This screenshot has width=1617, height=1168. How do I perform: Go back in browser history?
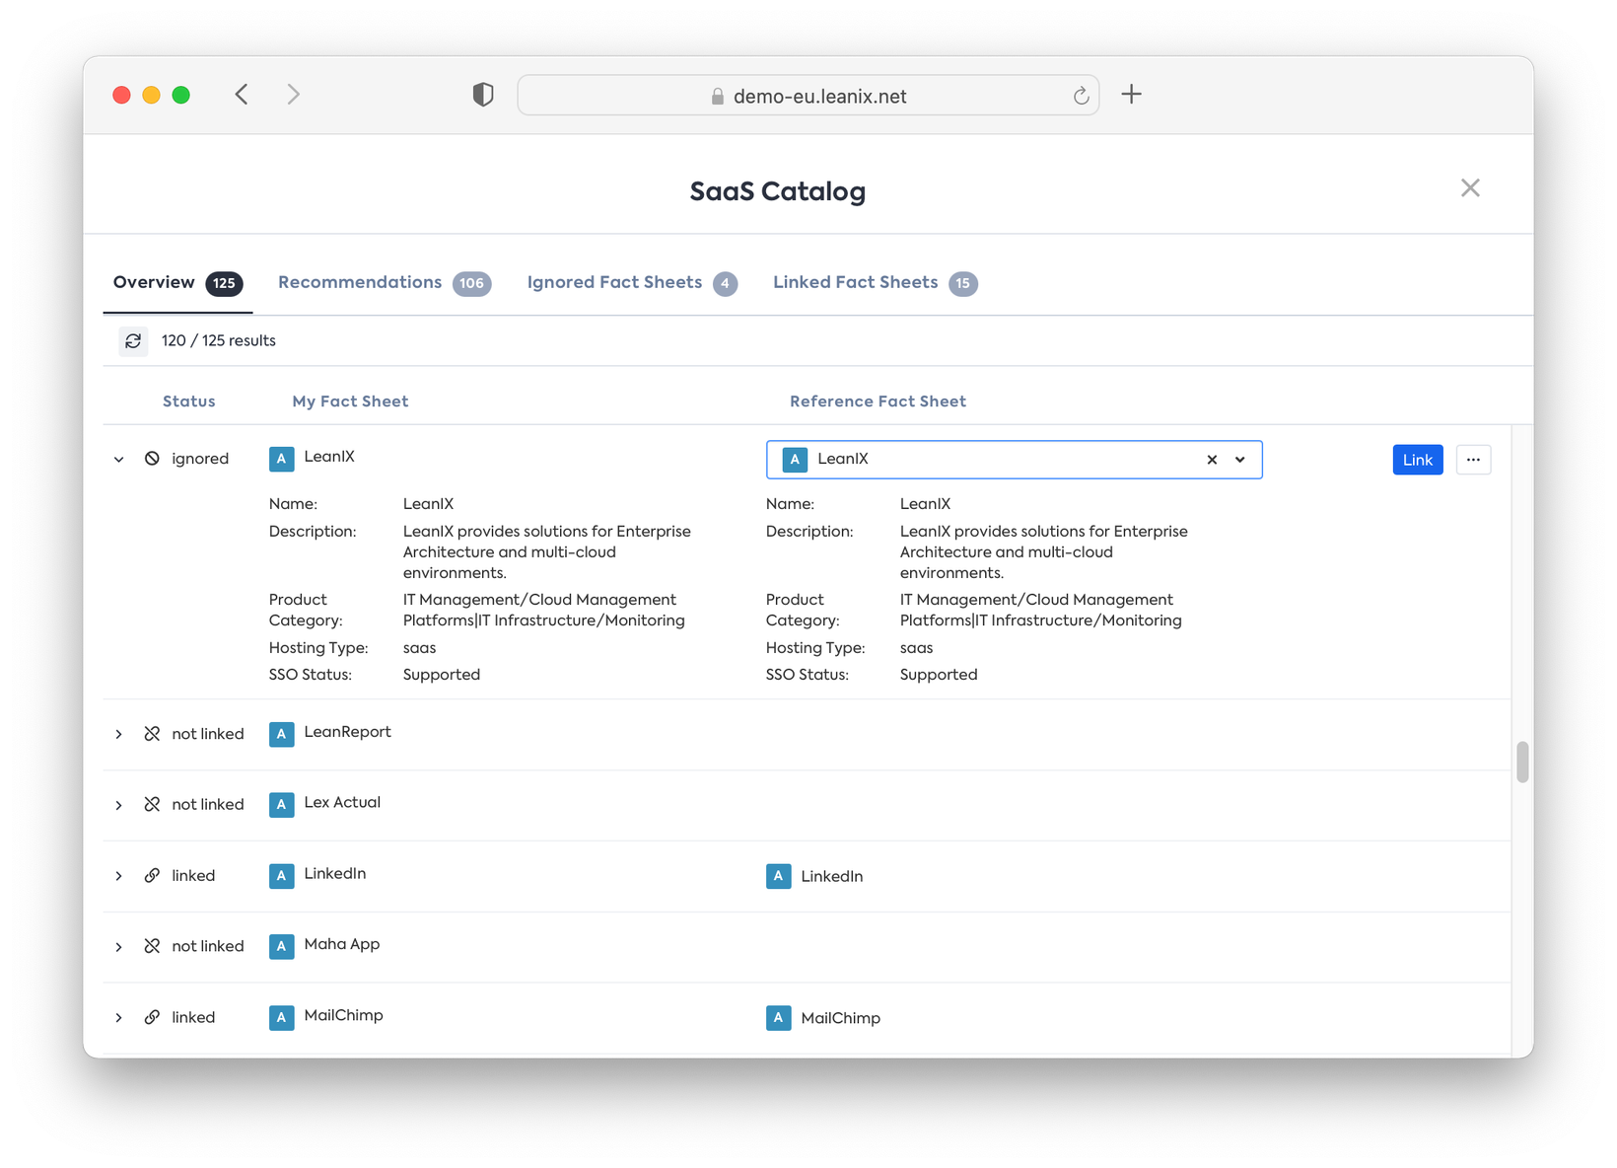coord(242,95)
